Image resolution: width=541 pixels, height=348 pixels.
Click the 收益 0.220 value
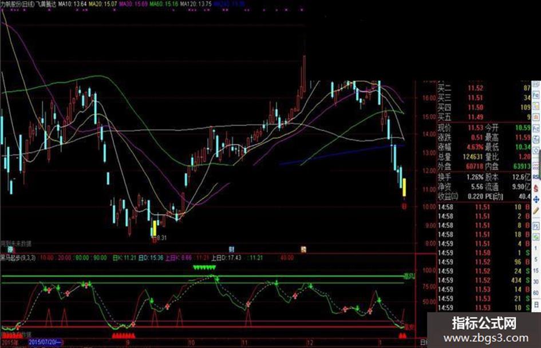pyautogui.click(x=476, y=197)
